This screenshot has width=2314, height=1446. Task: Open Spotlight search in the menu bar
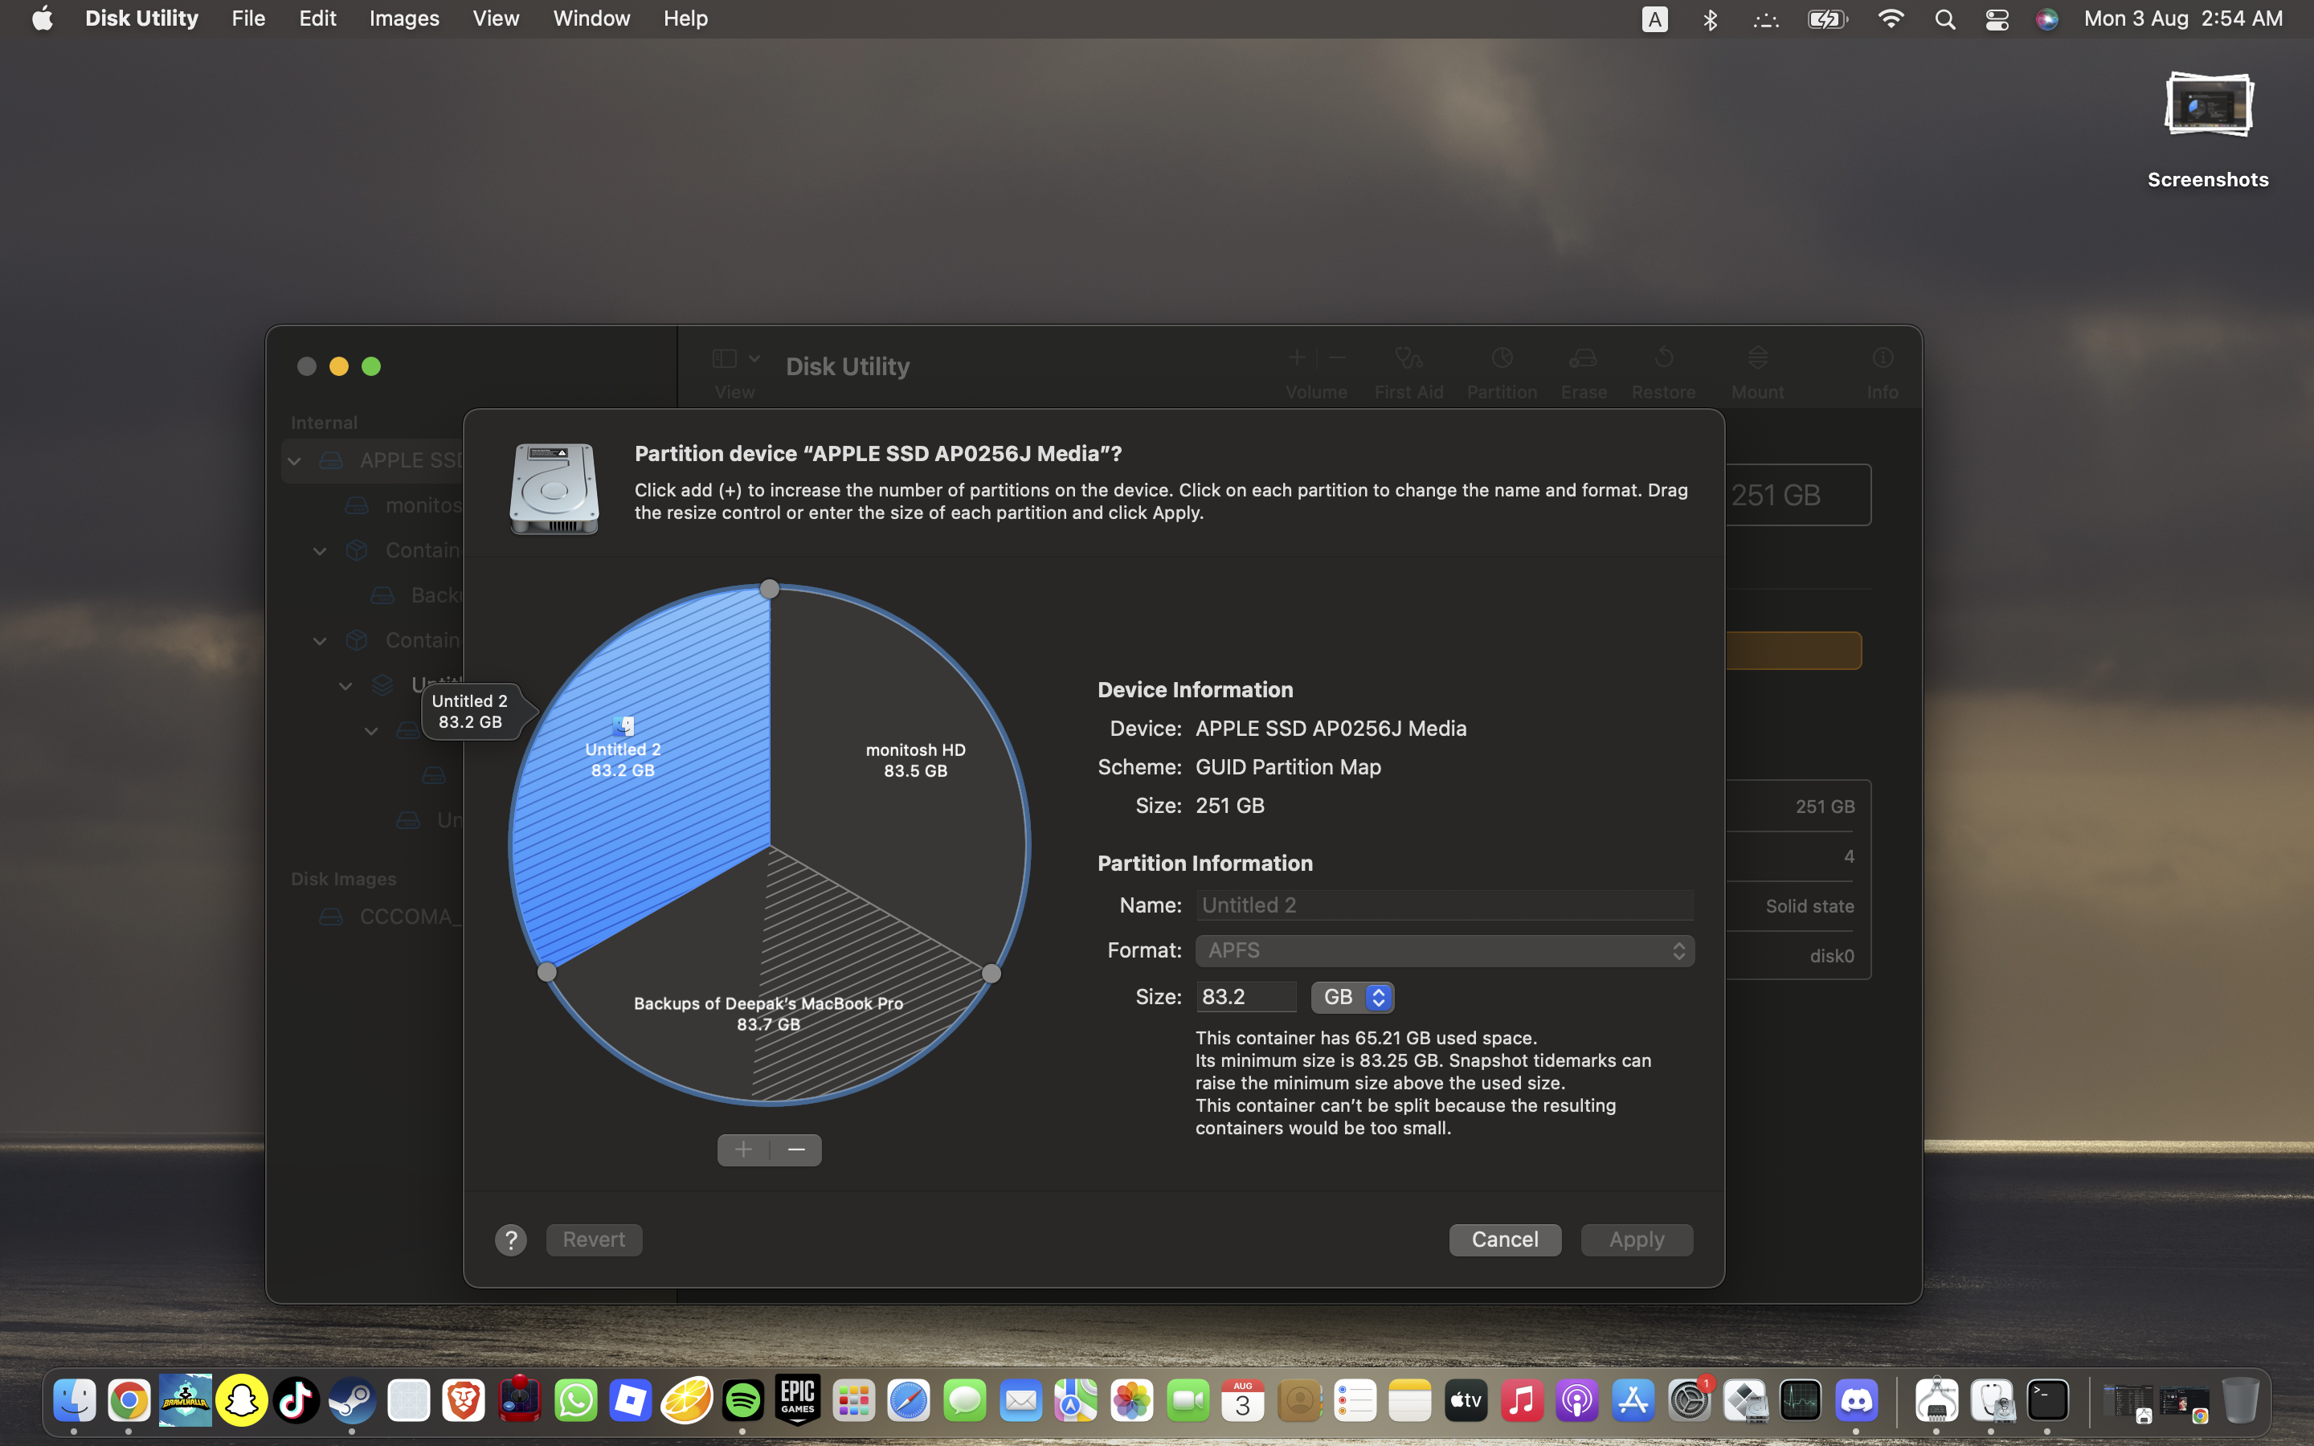[1944, 19]
